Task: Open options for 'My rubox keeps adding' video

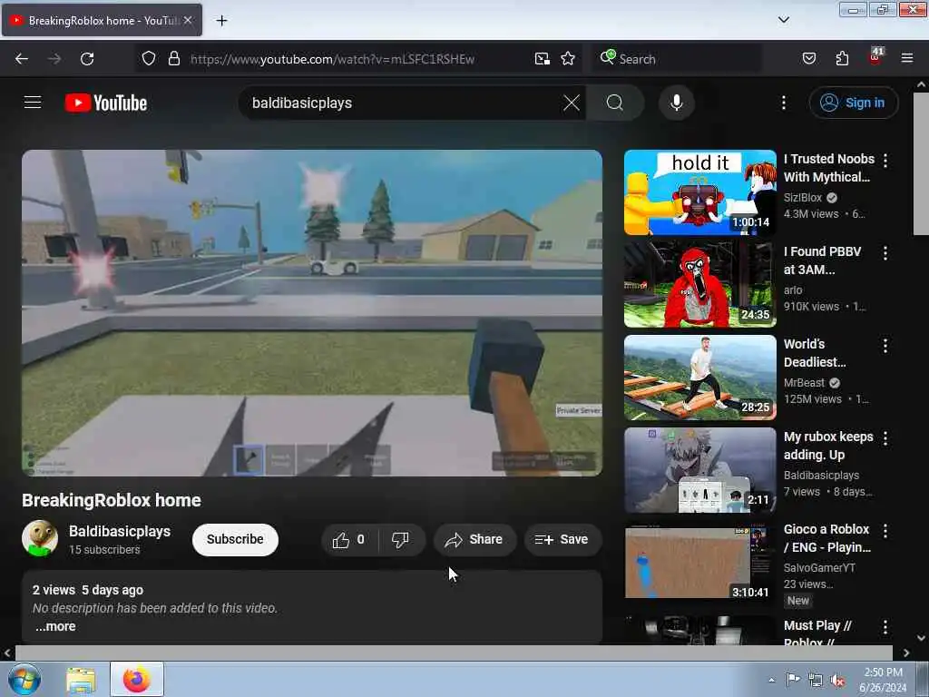Action: (885, 438)
